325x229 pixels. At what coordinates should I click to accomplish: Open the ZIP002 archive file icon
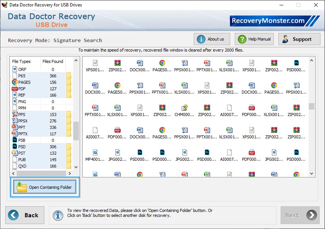tap(116, 64)
